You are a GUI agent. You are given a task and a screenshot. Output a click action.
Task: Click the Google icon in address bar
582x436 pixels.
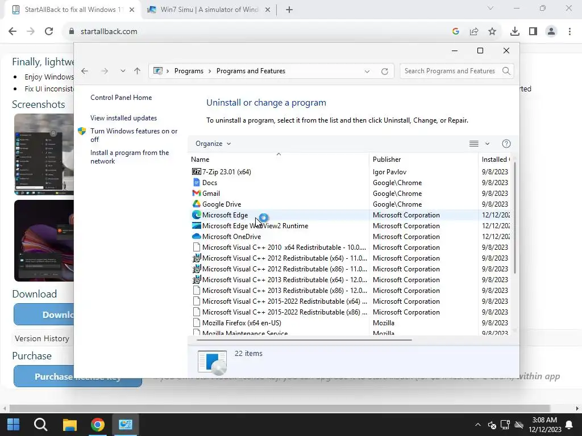tap(456, 32)
